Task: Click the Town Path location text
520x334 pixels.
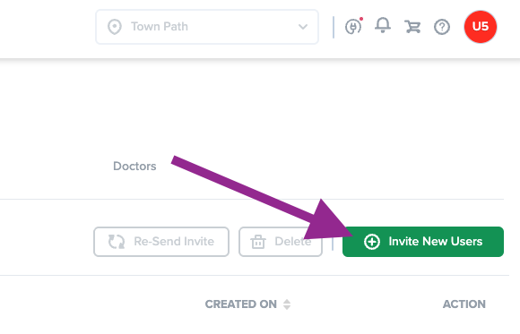Action: (x=160, y=27)
